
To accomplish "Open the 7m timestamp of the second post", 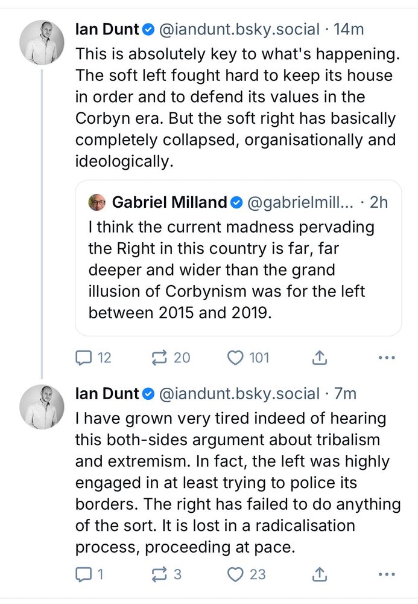I will [x=345, y=394].
